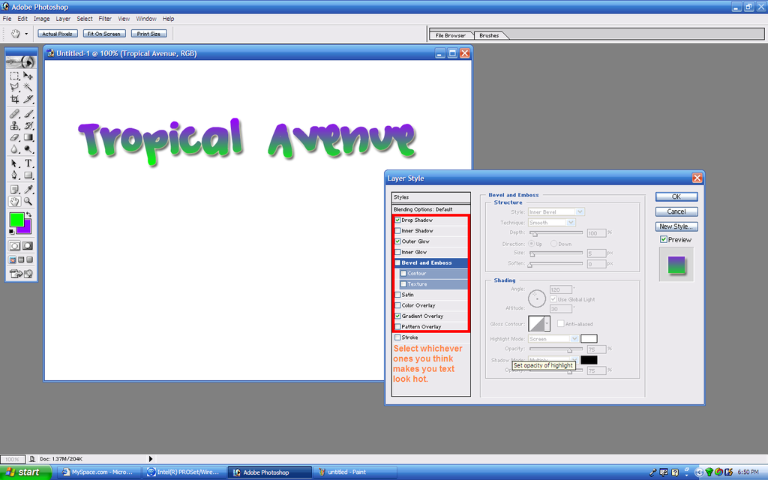Enable the Inner Shadow checkbox
The image size is (768, 480).
(397, 231)
